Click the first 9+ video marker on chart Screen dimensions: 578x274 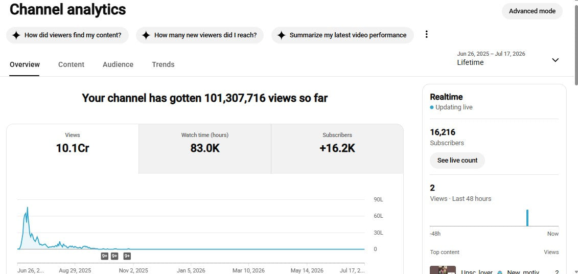(105, 256)
